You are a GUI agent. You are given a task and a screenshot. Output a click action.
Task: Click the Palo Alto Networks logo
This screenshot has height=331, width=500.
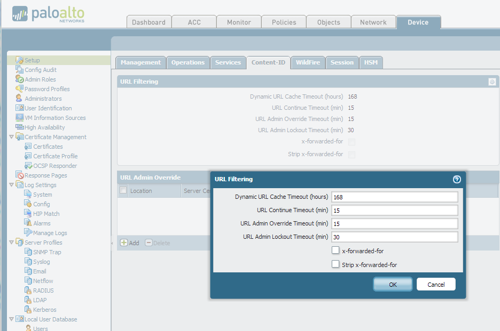pos(48,14)
